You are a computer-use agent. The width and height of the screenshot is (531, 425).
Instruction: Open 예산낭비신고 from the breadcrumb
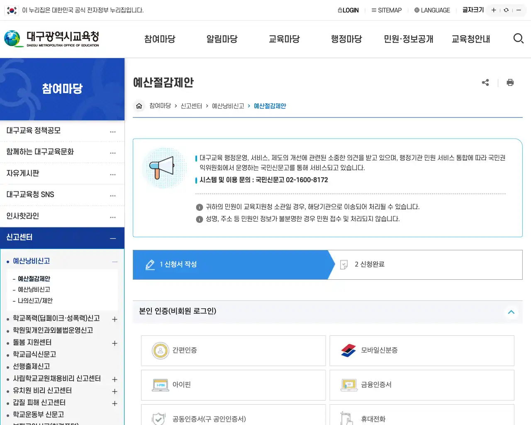[x=228, y=106]
